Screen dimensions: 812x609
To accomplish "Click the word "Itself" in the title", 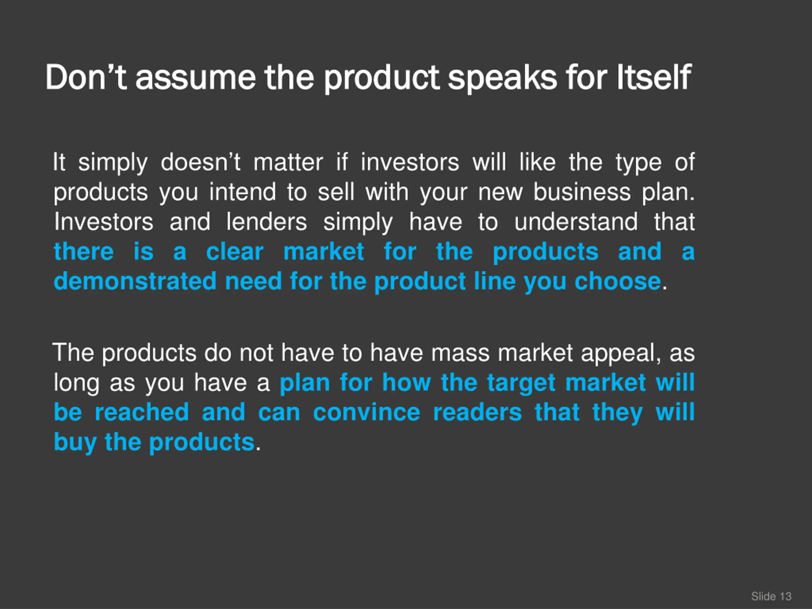I will 654,78.
